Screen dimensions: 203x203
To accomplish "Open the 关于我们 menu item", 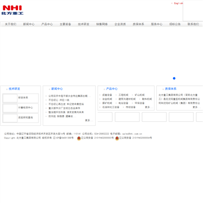I will click(11, 24).
